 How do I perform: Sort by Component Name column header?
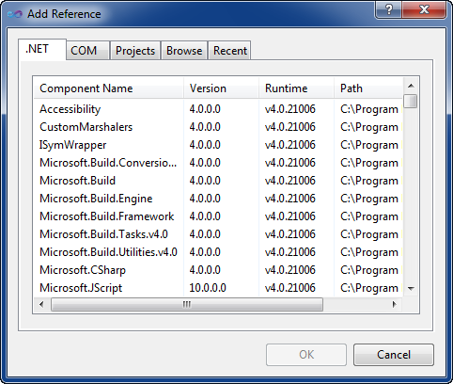tap(108, 88)
